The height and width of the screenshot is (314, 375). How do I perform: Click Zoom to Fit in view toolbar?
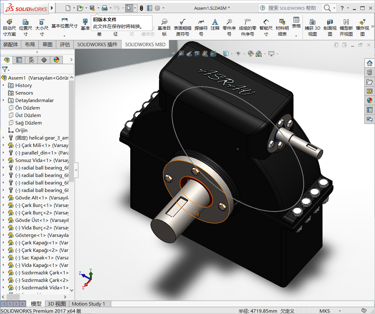point(173,54)
